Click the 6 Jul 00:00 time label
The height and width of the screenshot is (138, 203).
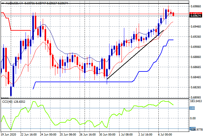pyautogui.click(x=165, y=135)
